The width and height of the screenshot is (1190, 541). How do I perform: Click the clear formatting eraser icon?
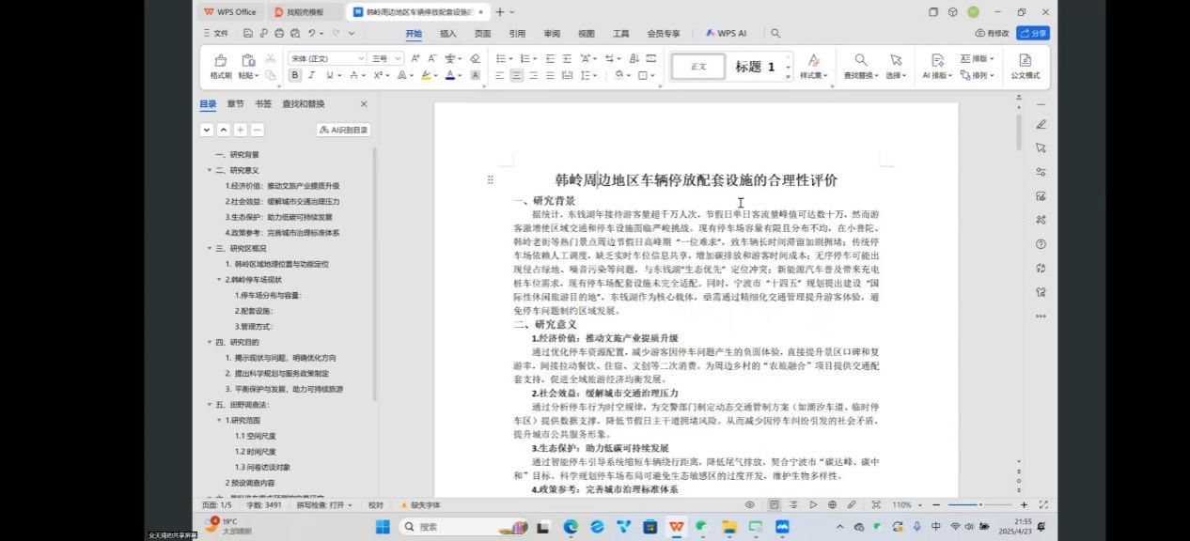tap(475, 58)
